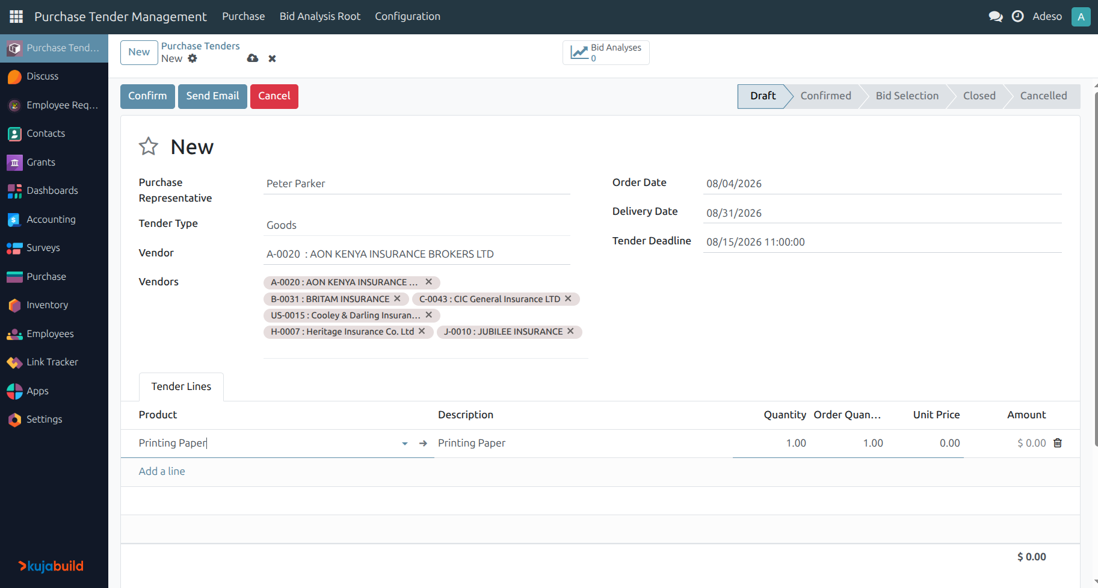Open Accounting app in sidebar
The width and height of the screenshot is (1098, 588).
coord(54,220)
